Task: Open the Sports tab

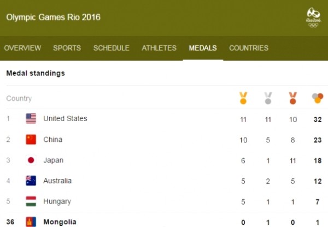Action: (67, 48)
